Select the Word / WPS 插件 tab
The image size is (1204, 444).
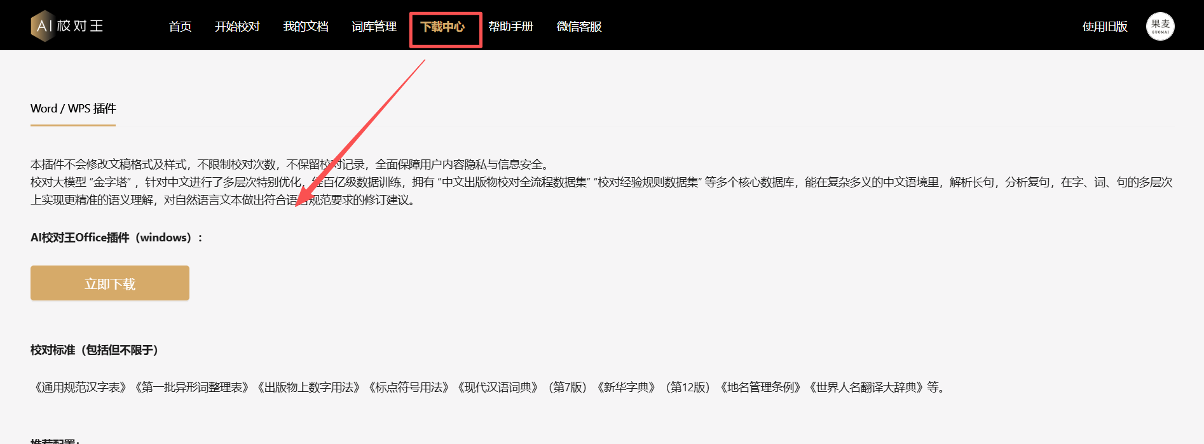tap(73, 109)
